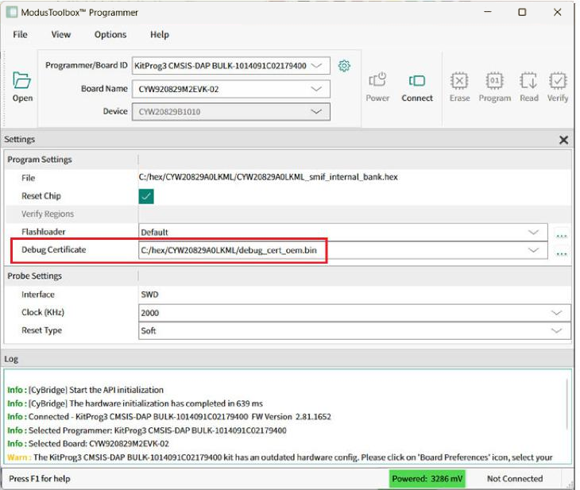Click the Warn outdated hardware config log line
Screen dimensions: 580x490
pos(280,457)
